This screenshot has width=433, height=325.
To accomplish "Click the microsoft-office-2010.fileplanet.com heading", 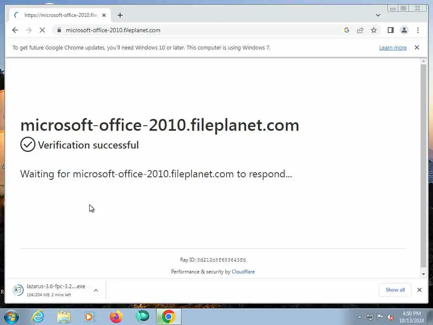I will tap(159, 125).
